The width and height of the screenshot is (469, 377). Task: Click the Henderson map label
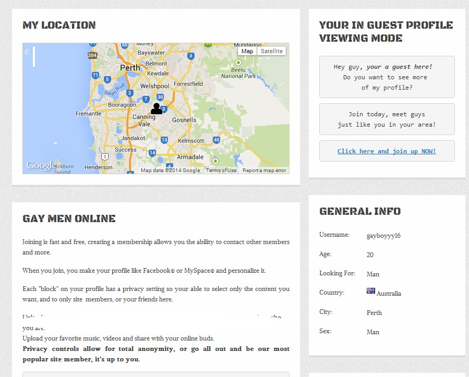[99, 167]
